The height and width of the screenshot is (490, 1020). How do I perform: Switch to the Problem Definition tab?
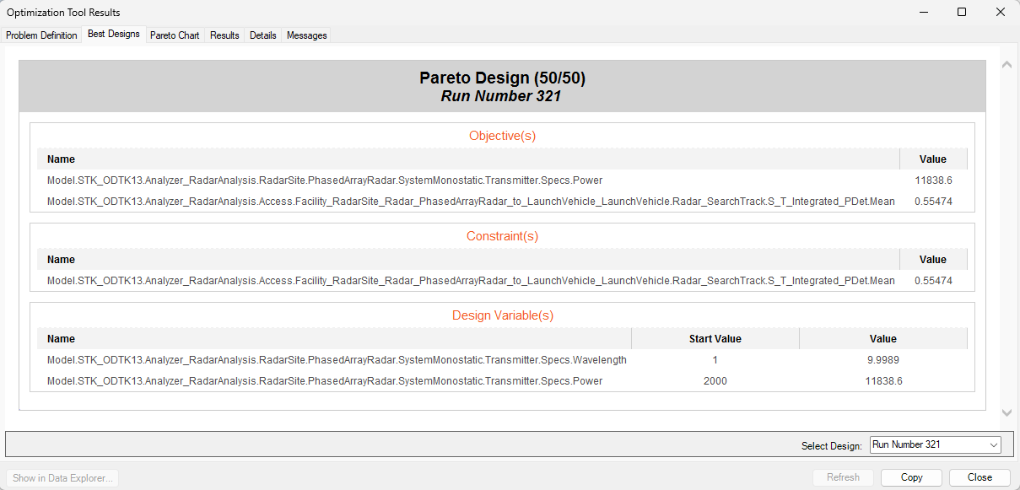[x=41, y=35]
